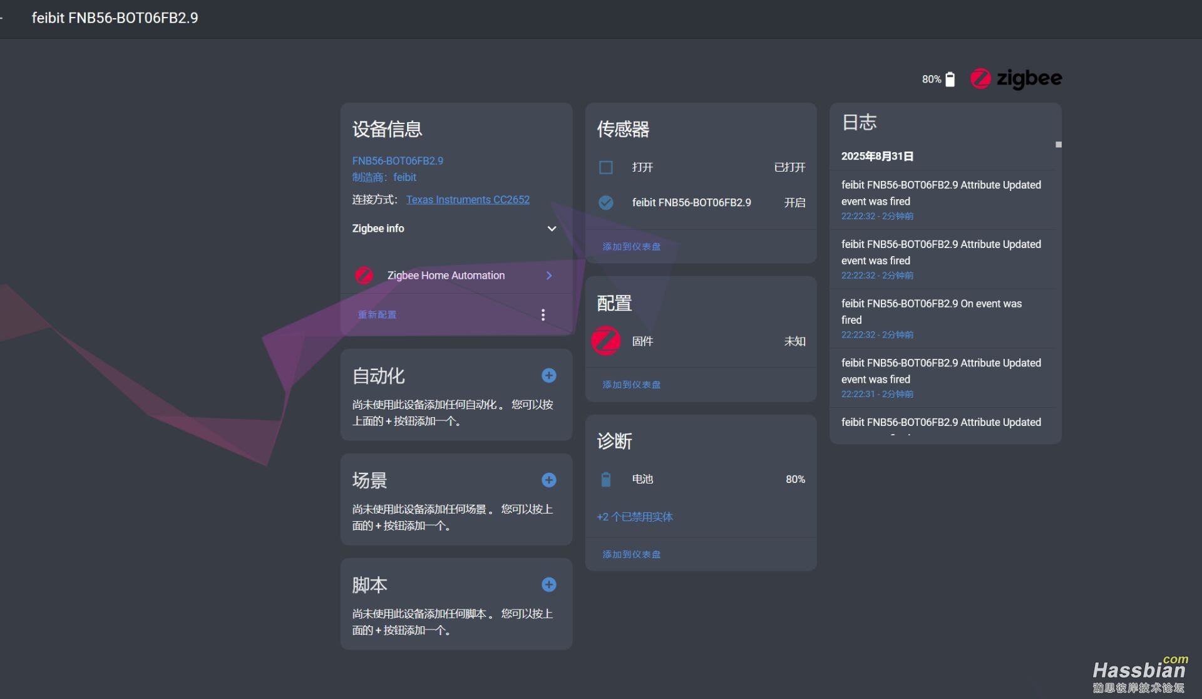This screenshot has height=699, width=1202.
Task: Click the 22:22:31 log timestamp
Action: [x=877, y=394]
